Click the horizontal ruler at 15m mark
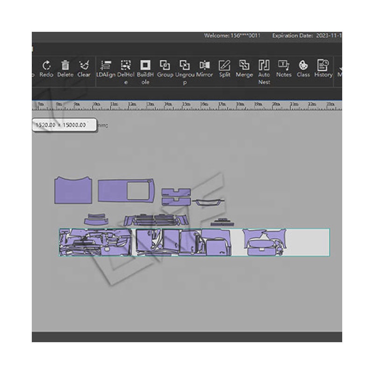Viewport: 374px width, 374px height. tap(186, 104)
